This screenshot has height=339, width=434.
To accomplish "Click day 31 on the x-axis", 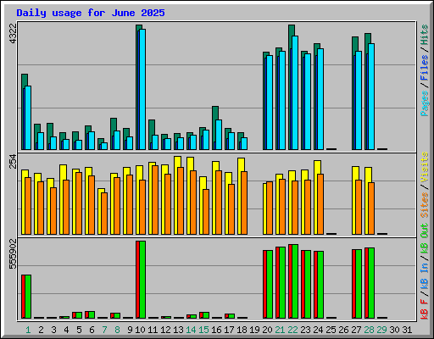I will pyautogui.click(x=407, y=330).
